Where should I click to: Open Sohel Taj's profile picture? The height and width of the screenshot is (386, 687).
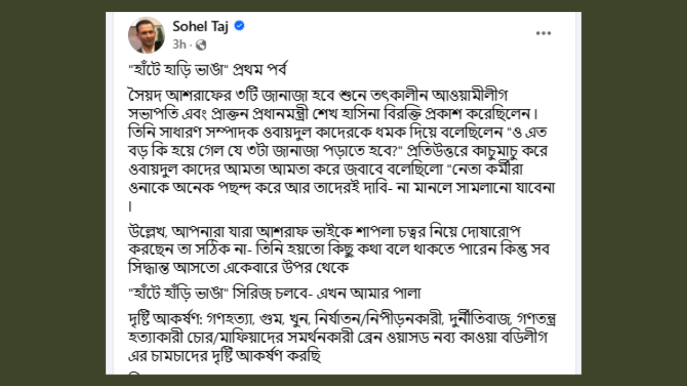pyautogui.click(x=146, y=35)
